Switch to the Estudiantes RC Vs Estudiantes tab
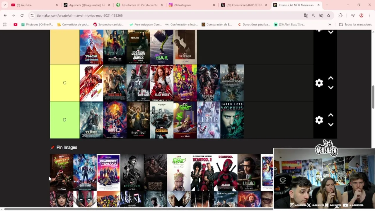 point(140,5)
